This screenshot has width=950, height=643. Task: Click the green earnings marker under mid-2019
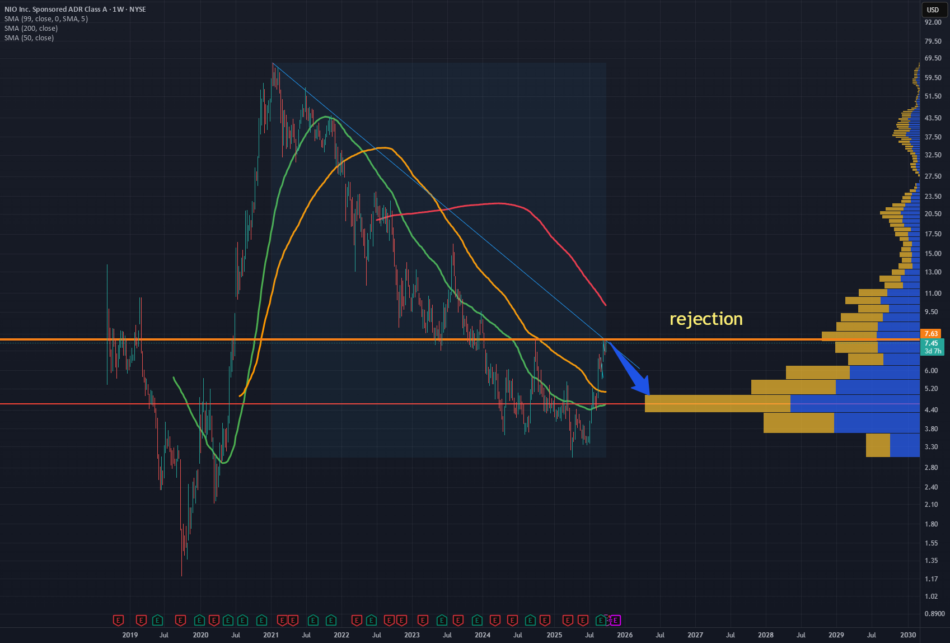(158, 620)
